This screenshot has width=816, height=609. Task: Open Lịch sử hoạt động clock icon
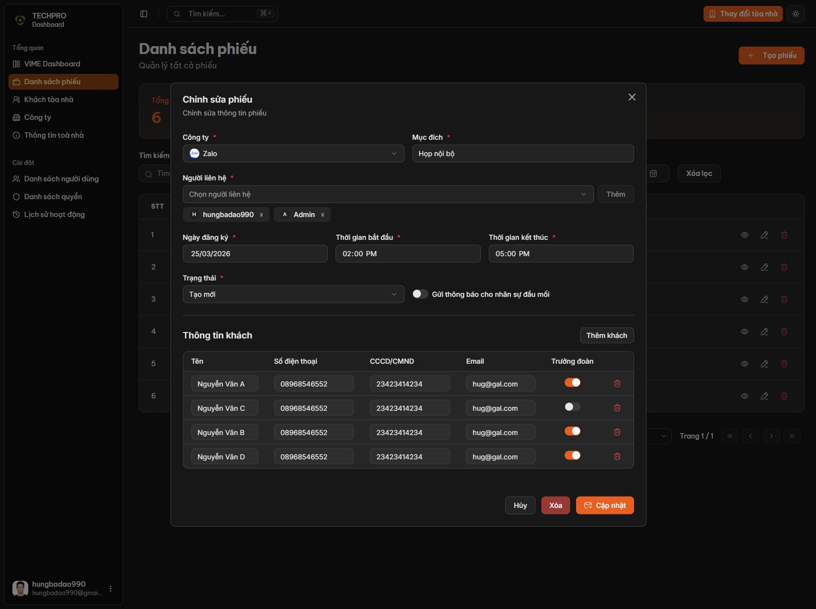pyautogui.click(x=15, y=214)
